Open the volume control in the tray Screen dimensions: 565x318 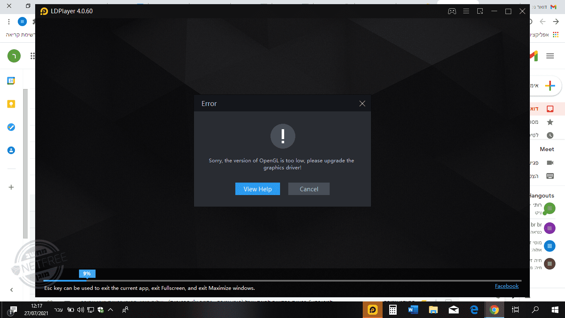click(81, 310)
